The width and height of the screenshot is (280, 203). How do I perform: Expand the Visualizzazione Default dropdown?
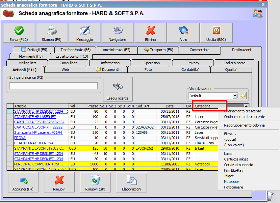(235, 96)
